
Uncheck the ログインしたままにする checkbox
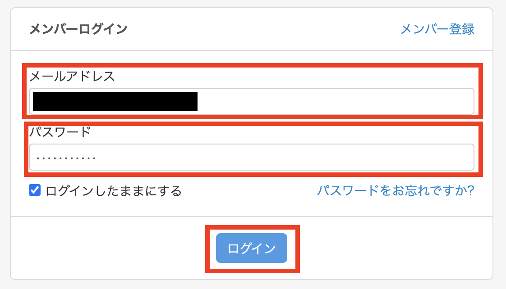35,190
